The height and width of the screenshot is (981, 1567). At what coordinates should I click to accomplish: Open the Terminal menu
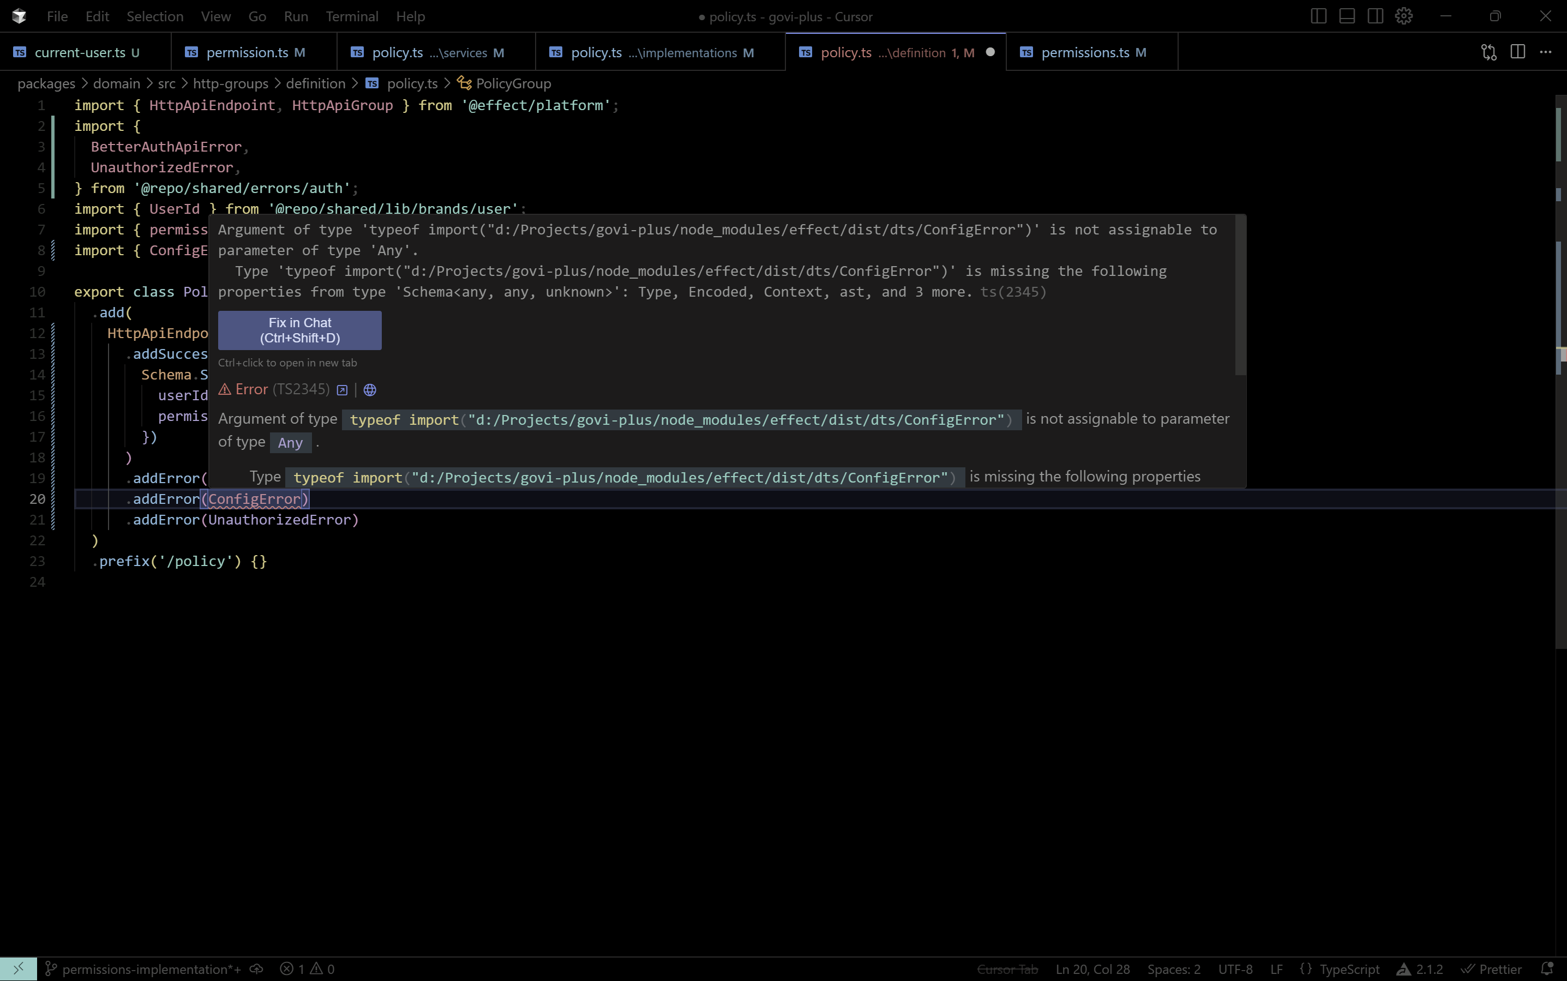[x=352, y=16]
